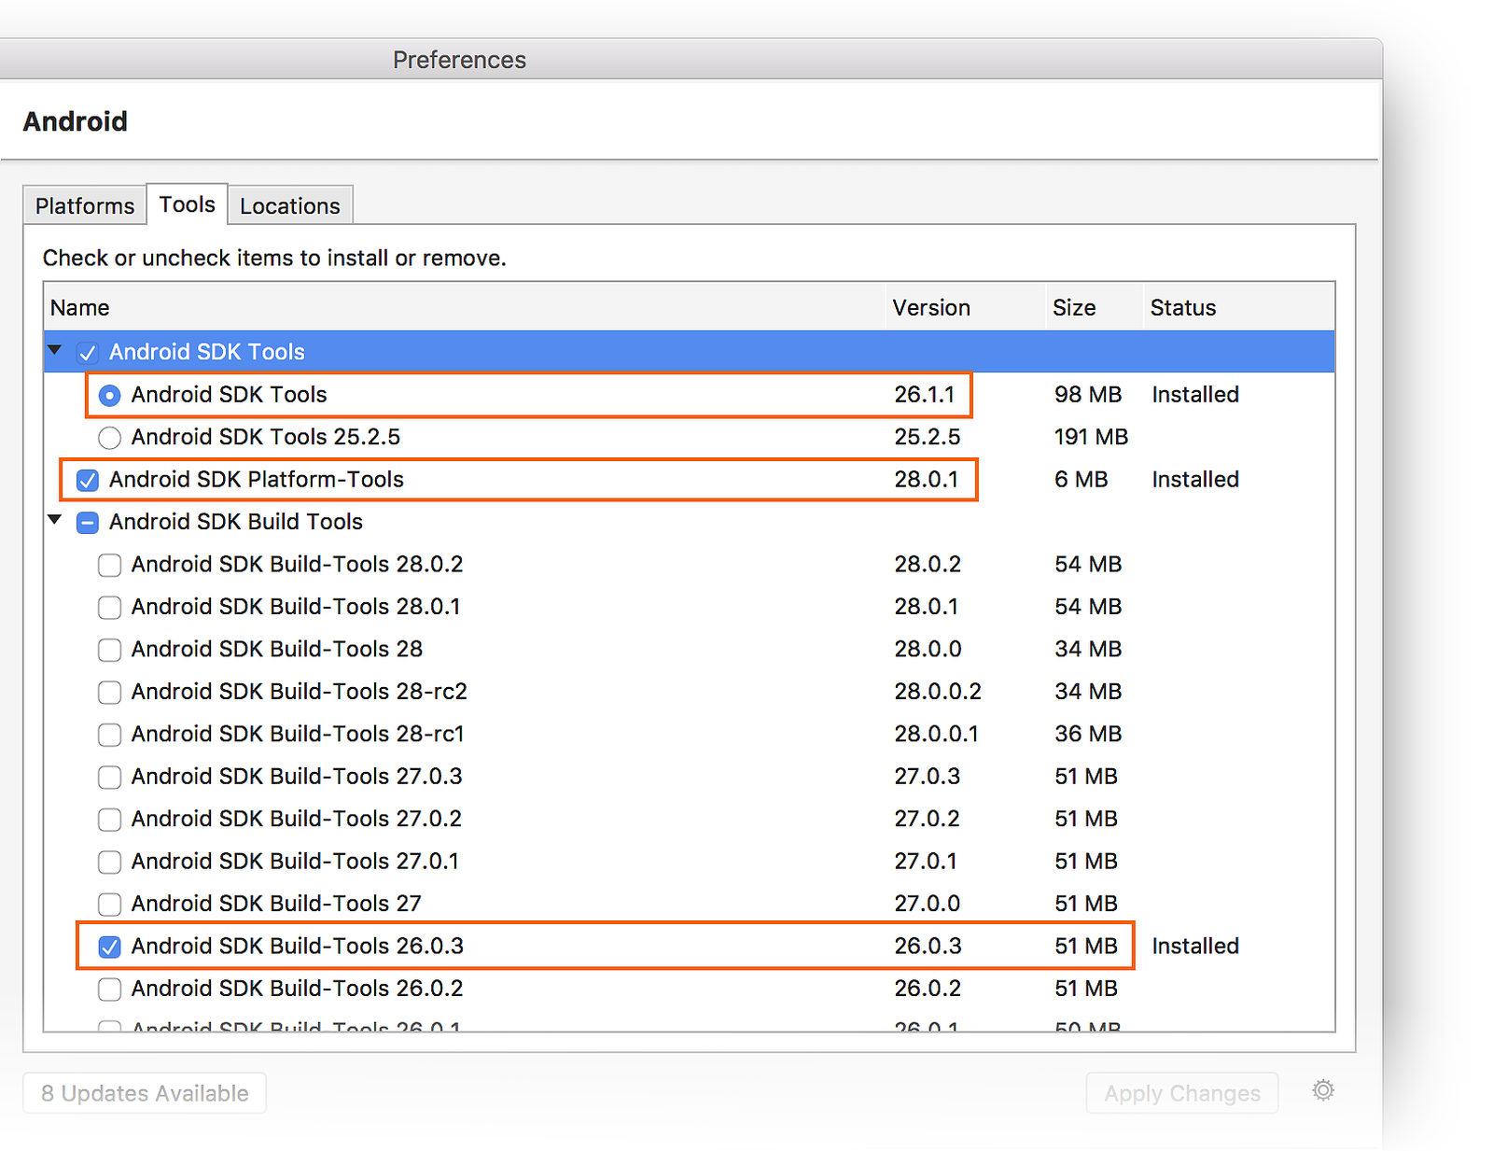Uncheck Android SDK Build-Tools 26.0.3
Viewport: 1493px width, 1151px height.
[109, 946]
